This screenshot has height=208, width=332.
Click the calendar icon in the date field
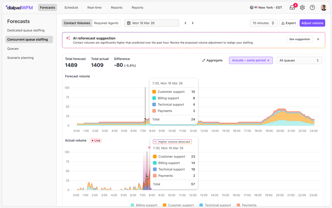pos(129,23)
